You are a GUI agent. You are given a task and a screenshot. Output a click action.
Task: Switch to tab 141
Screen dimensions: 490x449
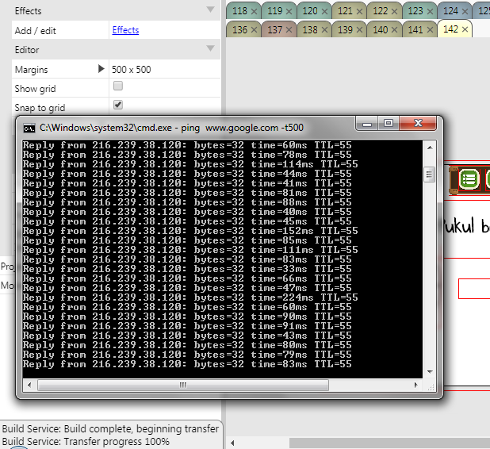415,29
